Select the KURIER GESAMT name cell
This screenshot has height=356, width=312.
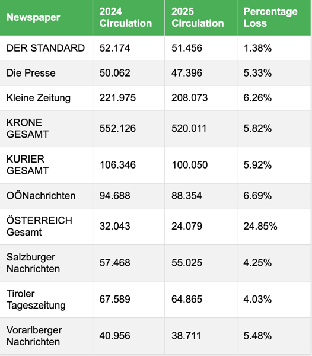(46, 165)
